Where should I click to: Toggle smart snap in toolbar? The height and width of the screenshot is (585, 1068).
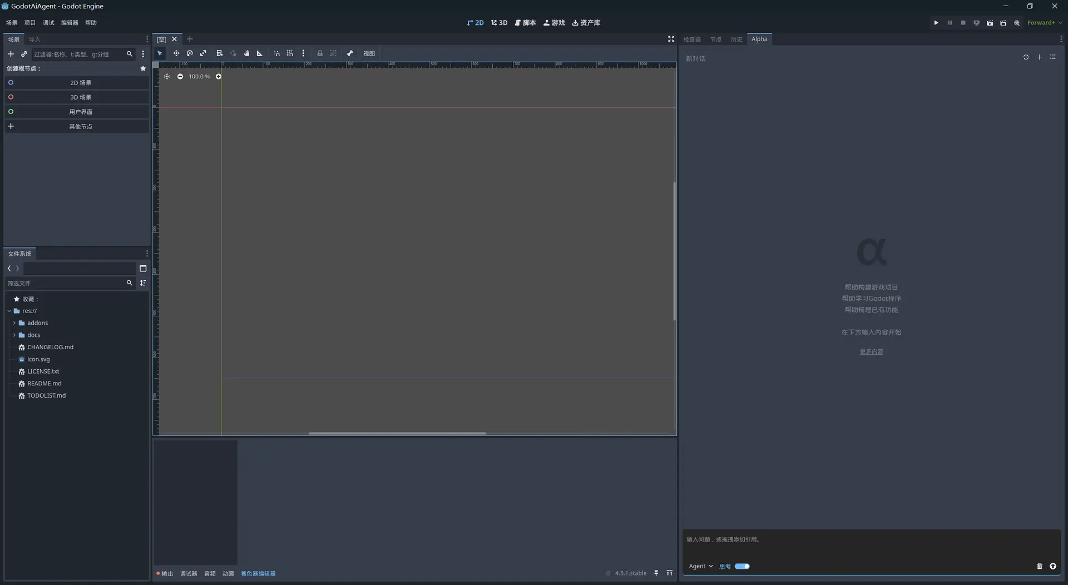pyautogui.click(x=276, y=53)
